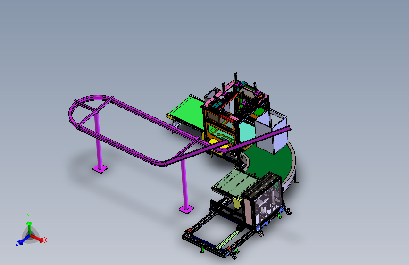Select the cyan side panel of central machine

click(x=246, y=132)
